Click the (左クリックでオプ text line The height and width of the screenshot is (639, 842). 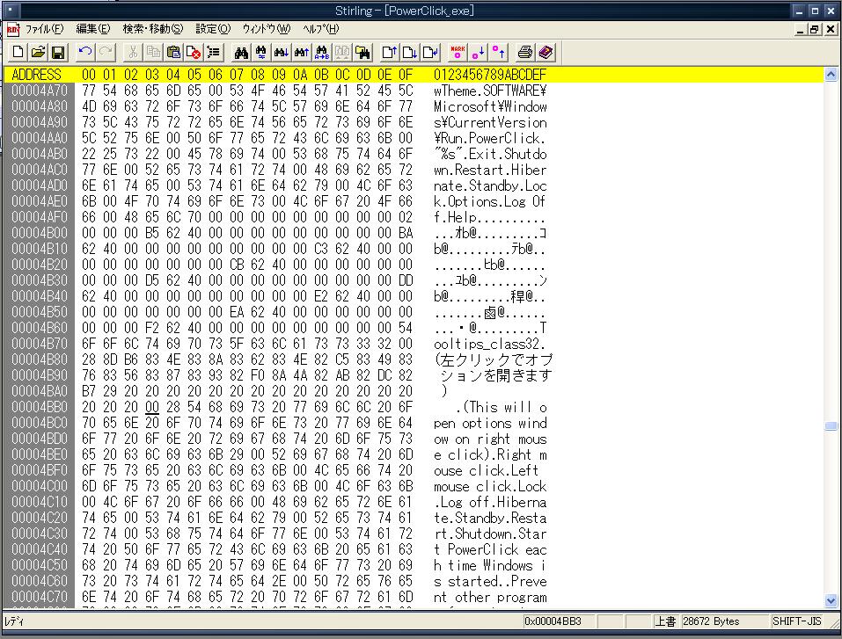pyautogui.click(x=493, y=359)
